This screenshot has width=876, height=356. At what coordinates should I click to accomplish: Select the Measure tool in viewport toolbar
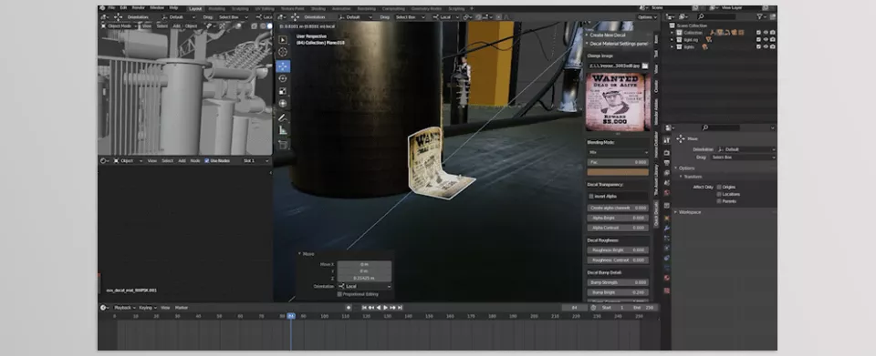pyautogui.click(x=283, y=130)
